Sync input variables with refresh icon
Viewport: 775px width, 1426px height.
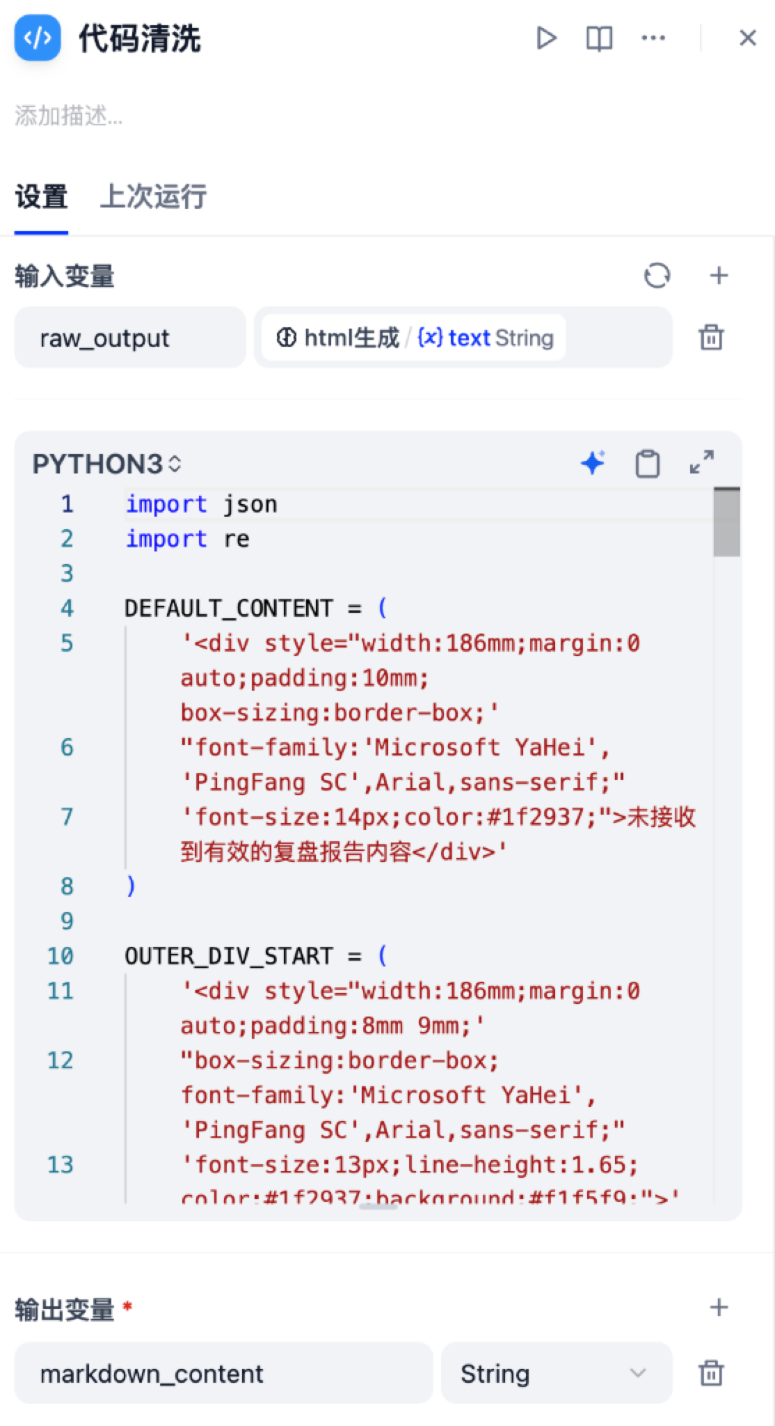[x=657, y=276]
